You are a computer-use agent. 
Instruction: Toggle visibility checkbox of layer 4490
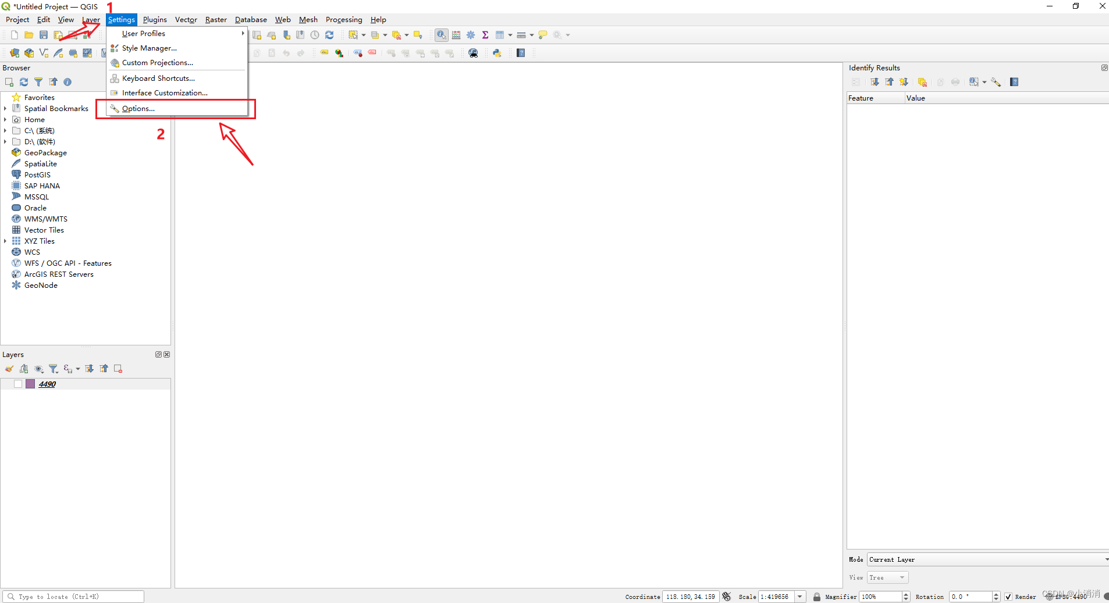pyautogui.click(x=18, y=384)
